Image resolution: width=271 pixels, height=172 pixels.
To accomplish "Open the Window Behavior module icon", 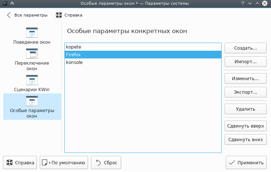I will click(x=32, y=32).
